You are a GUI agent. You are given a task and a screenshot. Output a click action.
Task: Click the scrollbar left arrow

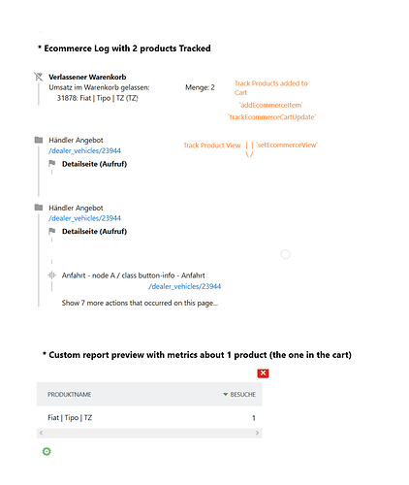pos(41,433)
